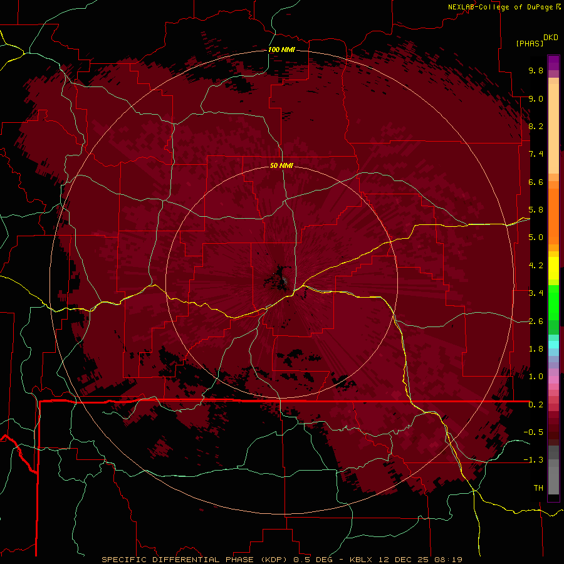This screenshot has width=564, height=564.
Task: Click the -0.5 scale value label
Action: (533, 432)
